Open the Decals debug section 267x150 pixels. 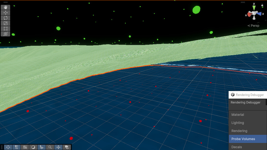[236, 147]
